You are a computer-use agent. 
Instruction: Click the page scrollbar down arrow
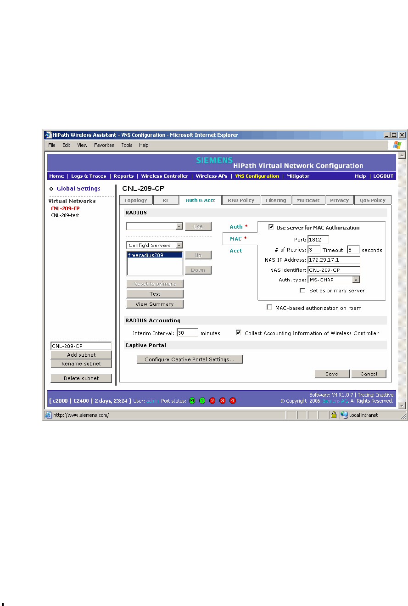[402, 405]
